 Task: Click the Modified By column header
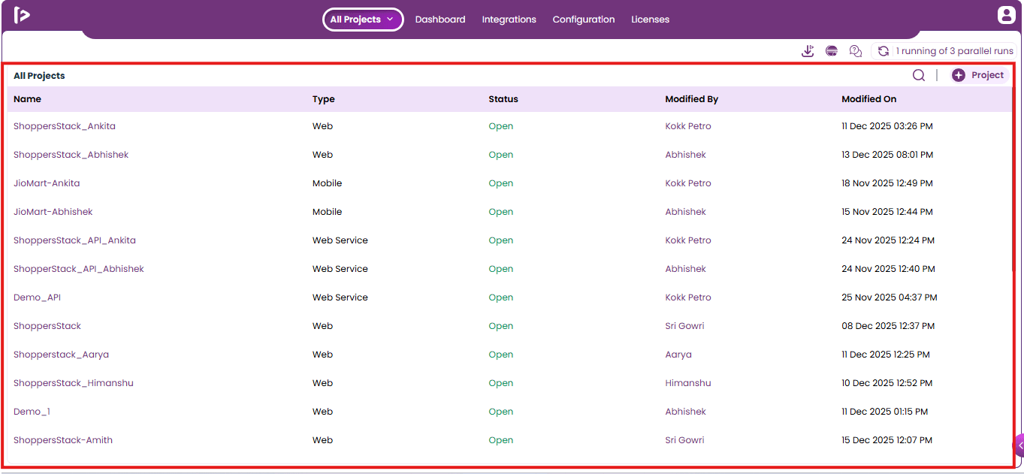(692, 99)
